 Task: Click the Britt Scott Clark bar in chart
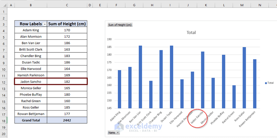151,95
